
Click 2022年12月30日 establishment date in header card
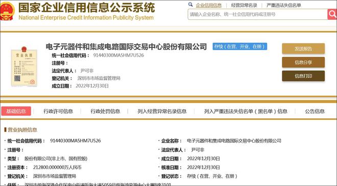92,86
